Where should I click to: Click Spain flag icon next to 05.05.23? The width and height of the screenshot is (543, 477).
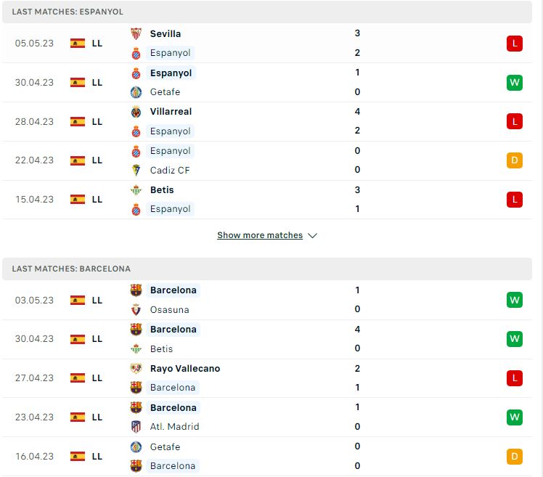pyautogui.click(x=78, y=44)
